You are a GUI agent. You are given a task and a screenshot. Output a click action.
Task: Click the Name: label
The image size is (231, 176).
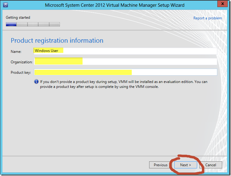pyautogui.click(x=16, y=51)
